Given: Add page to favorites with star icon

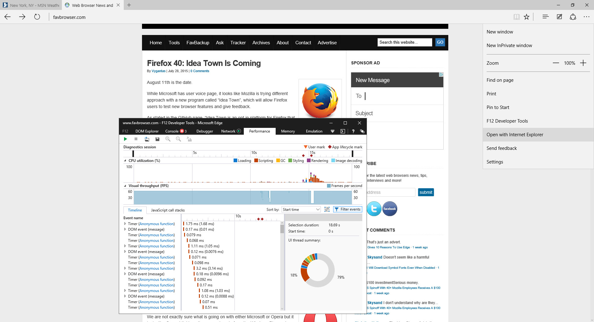Looking at the screenshot, I should [527, 17].
